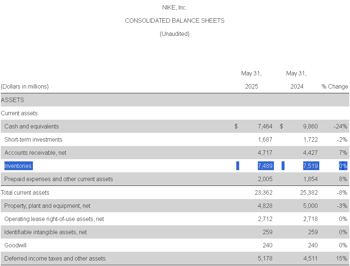Click the 'Total current assets' label
The width and height of the screenshot is (350, 266).
click(x=25, y=192)
